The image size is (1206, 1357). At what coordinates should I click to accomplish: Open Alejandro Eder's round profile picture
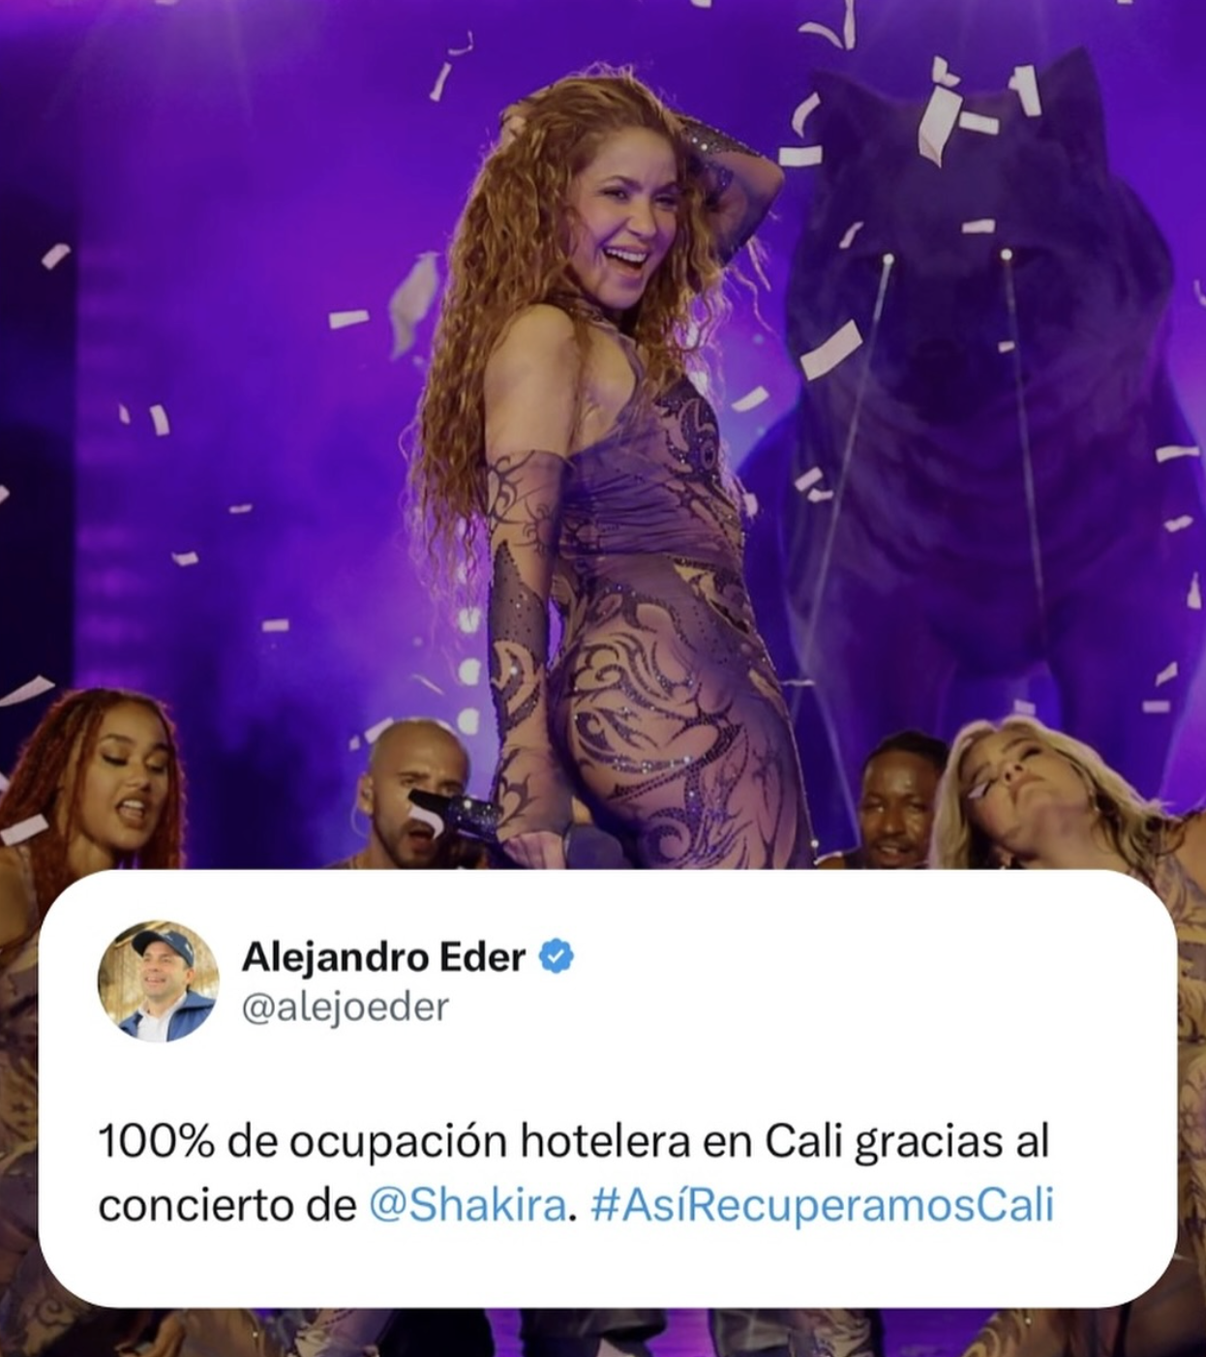pos(158,980)
